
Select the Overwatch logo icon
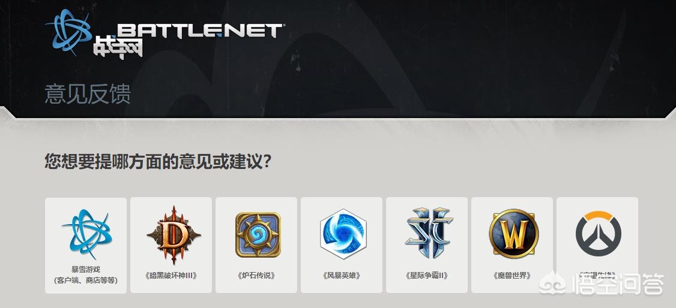599,234
